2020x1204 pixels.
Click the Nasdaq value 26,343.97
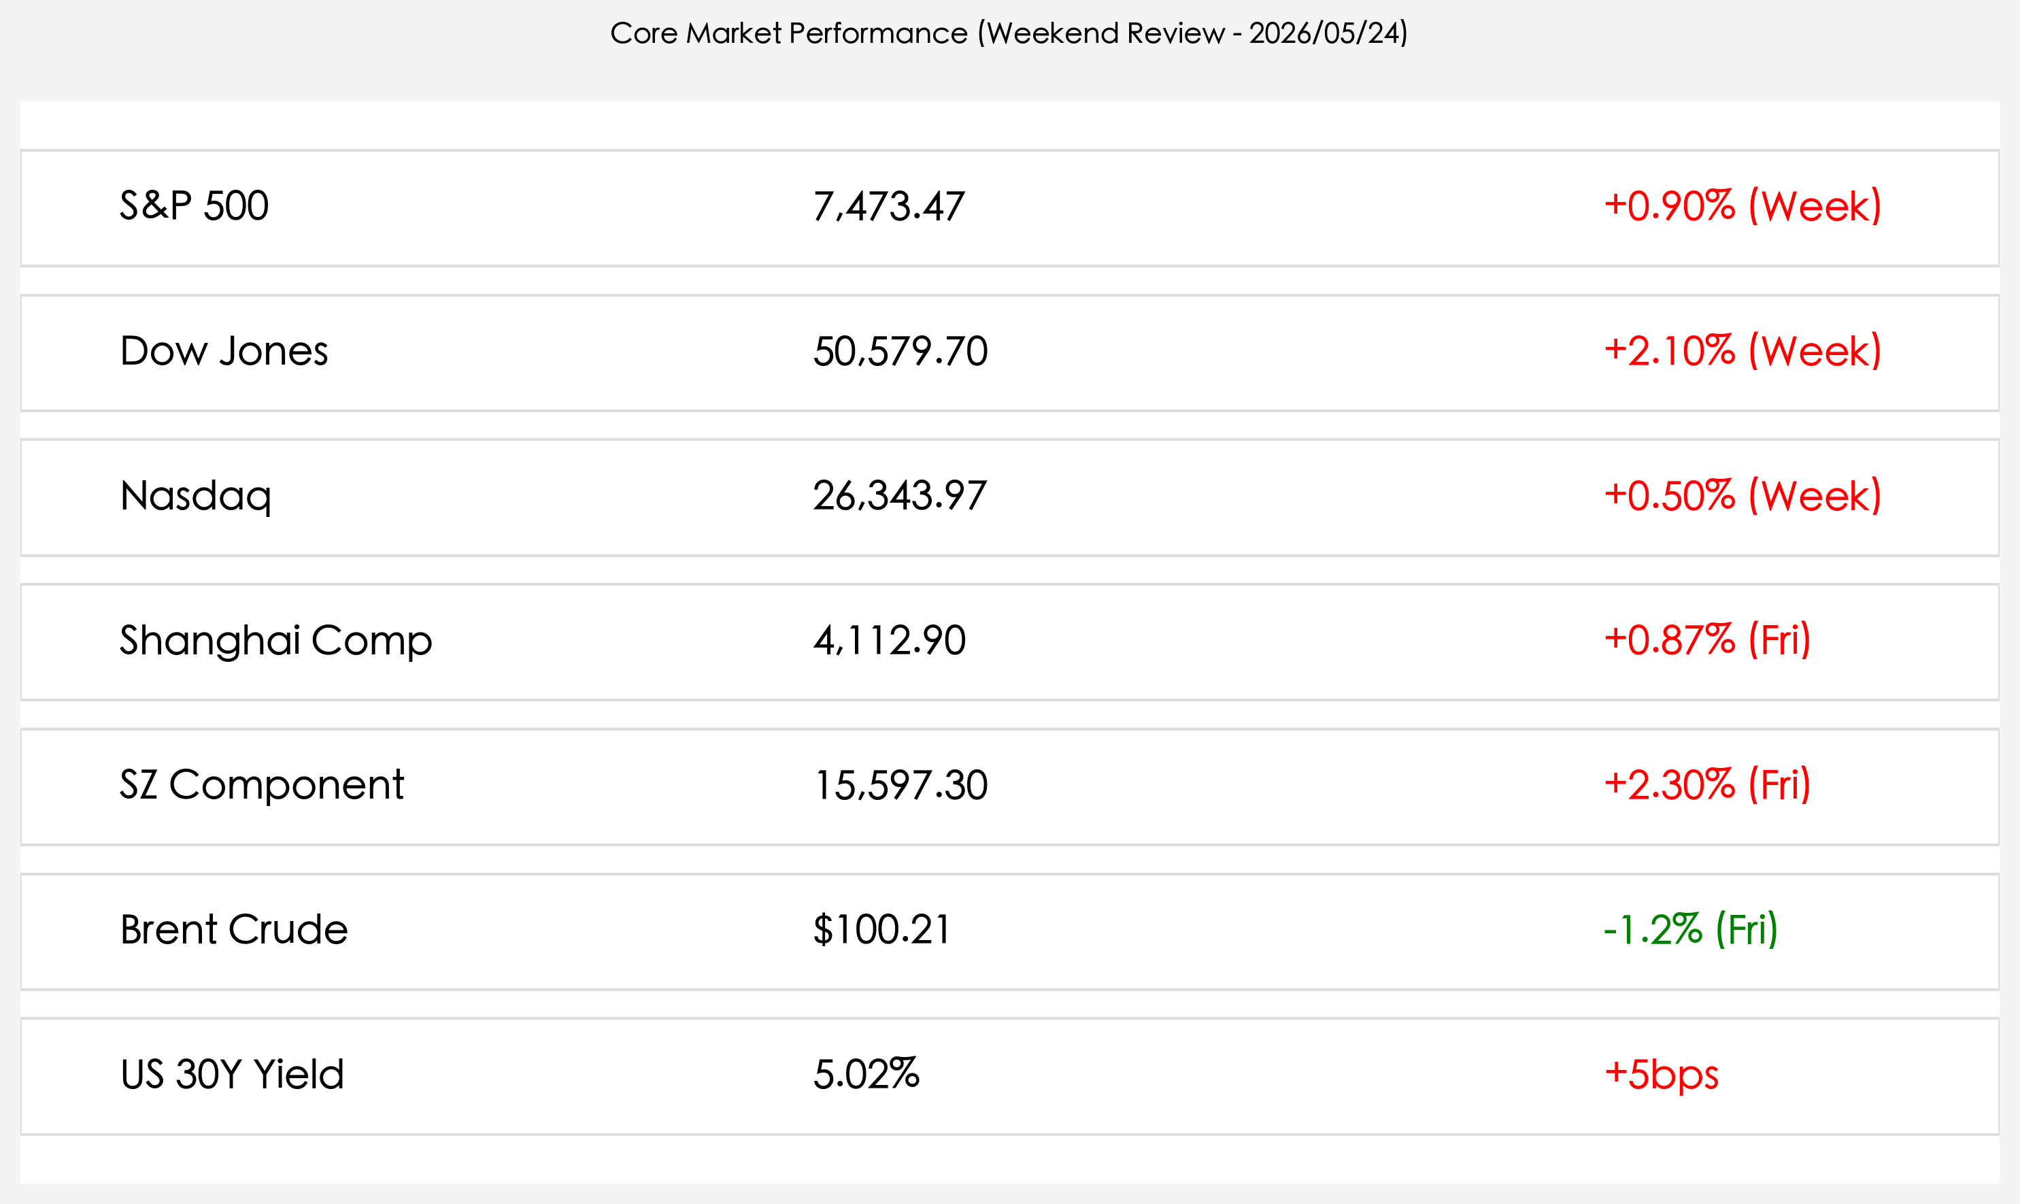click(900, 496)
